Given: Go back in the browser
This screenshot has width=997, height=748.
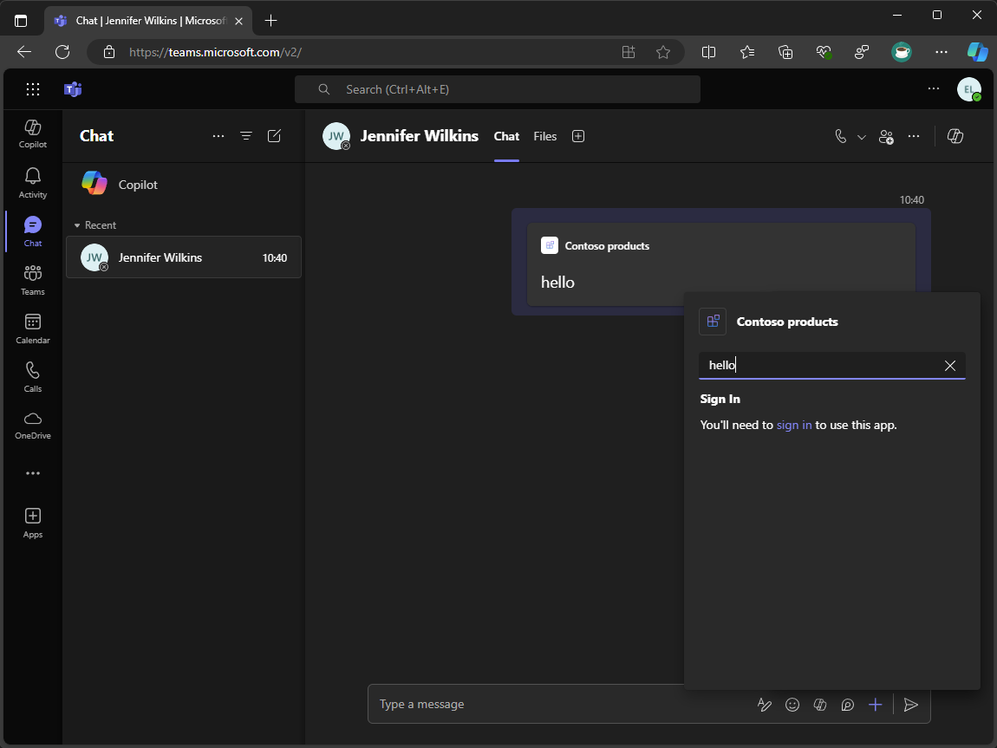Looking at the screenshot, I should click(24, 52).
